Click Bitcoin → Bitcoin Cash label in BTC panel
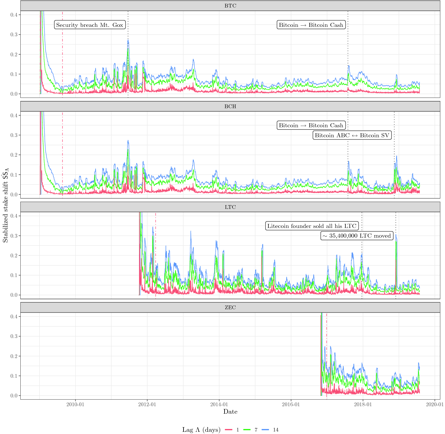The height and width of the screenshot is (434, 445). point(311,25)
